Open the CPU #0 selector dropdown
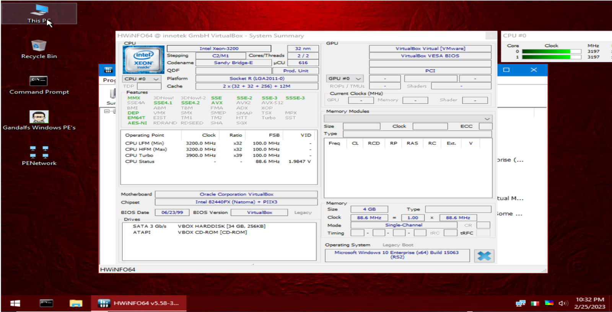The width and height of the screenshot is (612, 312). [142, 79]
